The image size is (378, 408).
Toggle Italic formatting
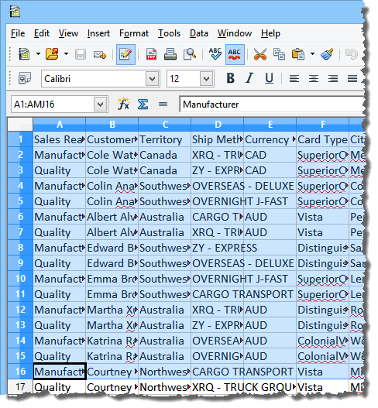tap(249, 78)
